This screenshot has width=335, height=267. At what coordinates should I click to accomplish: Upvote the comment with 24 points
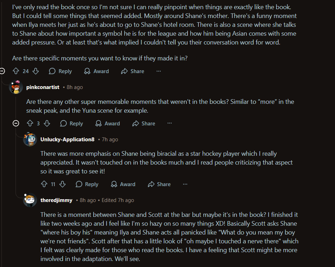click(16, 71)
